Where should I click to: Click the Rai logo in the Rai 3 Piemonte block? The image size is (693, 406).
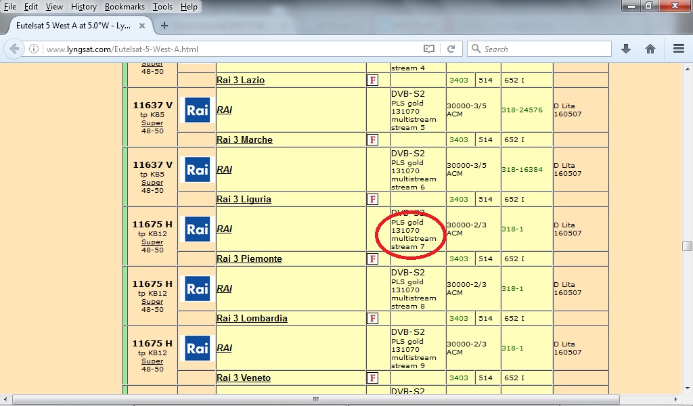(197, 229)
